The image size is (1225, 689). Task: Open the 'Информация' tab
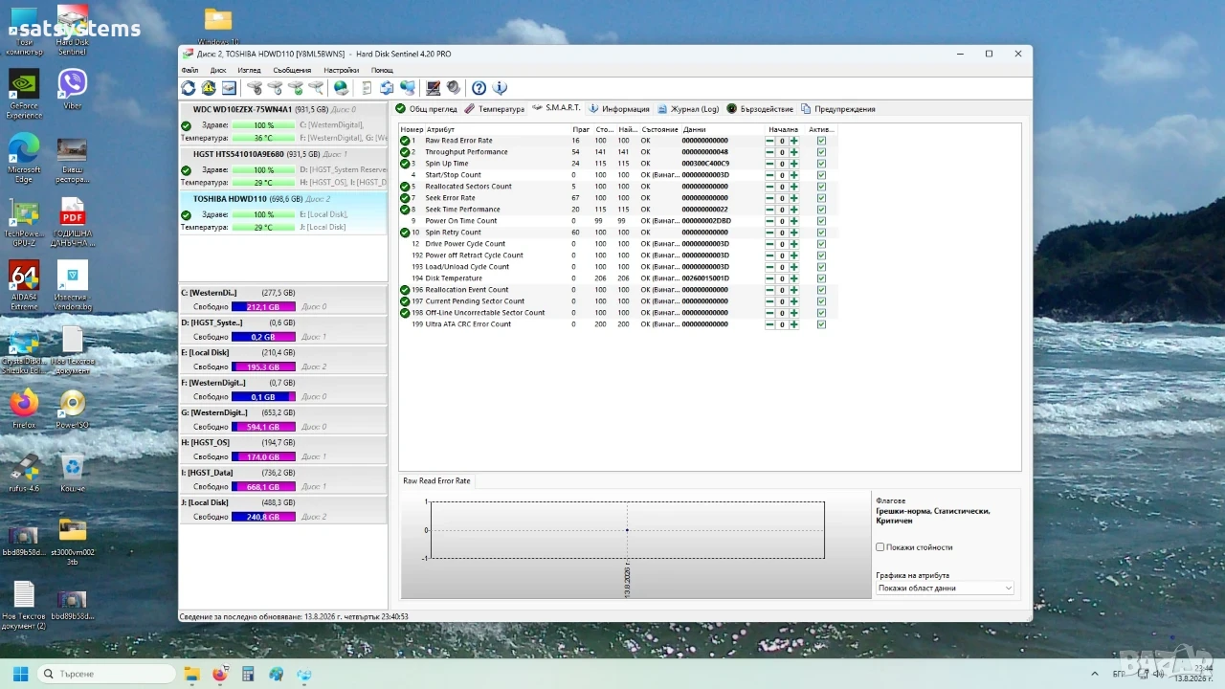pyautogui.click(x=619, y=109)
